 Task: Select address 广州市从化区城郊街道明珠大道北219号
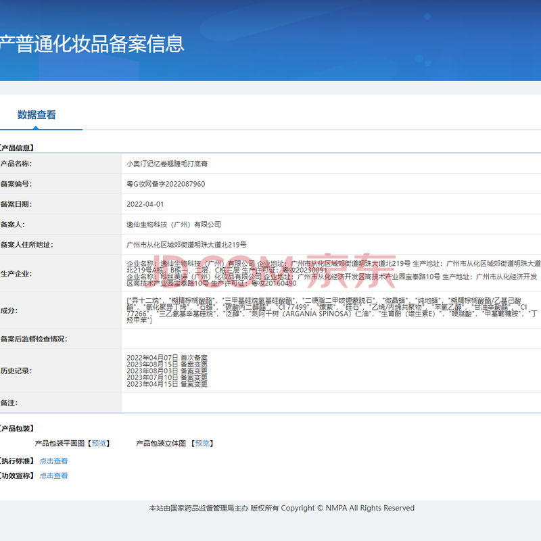[187, 245]
